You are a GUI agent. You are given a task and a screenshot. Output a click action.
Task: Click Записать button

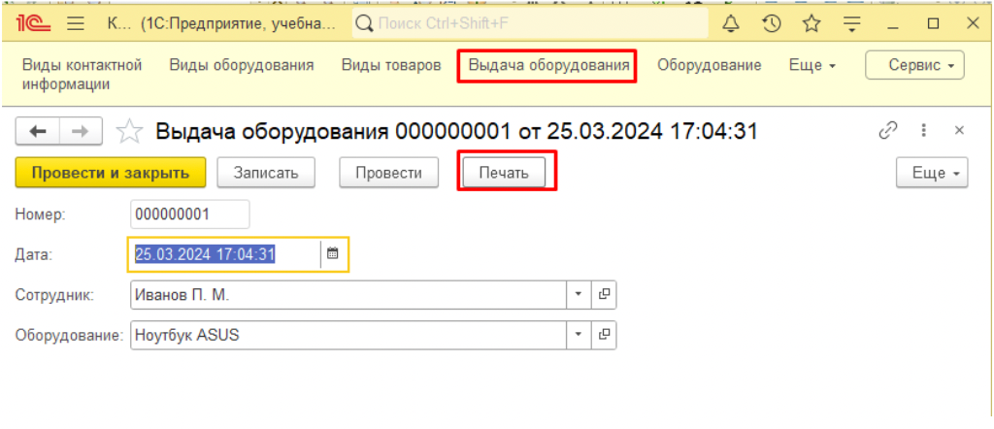click(x=266, y=173)
